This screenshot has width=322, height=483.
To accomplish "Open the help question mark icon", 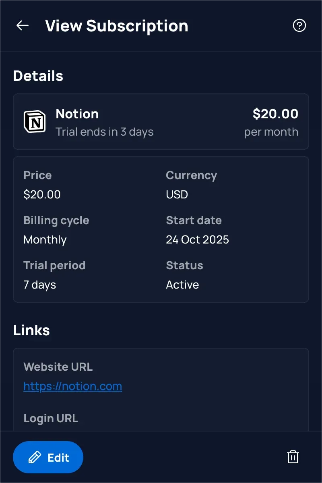I will click(299, 25).
